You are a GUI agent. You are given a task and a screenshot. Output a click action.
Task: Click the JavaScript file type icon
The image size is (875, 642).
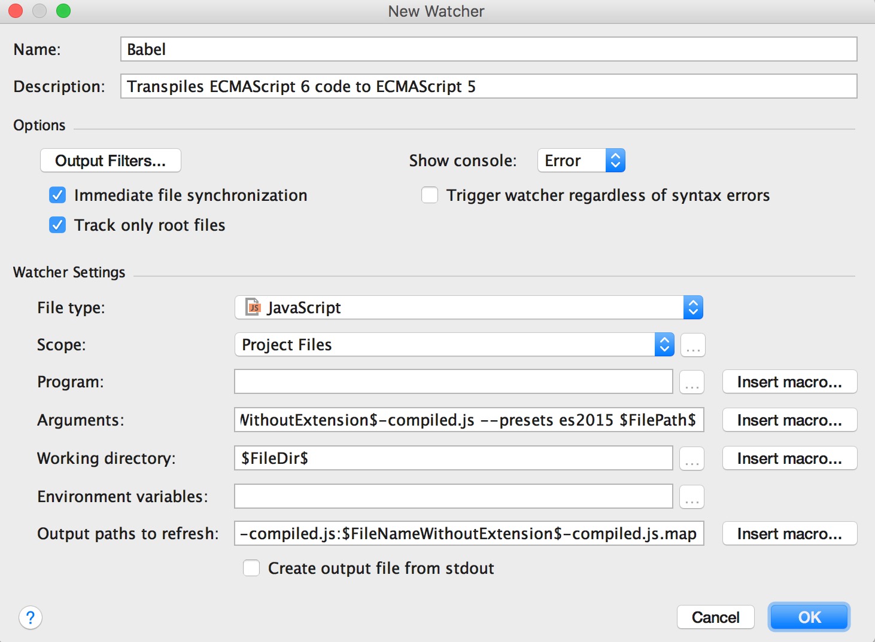point(254,308)
